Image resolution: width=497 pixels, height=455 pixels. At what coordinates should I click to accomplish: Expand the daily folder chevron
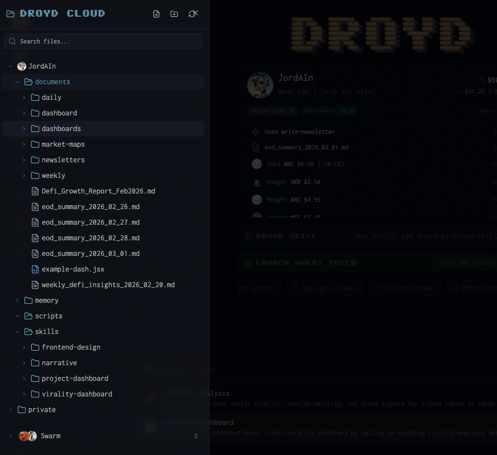24,98
